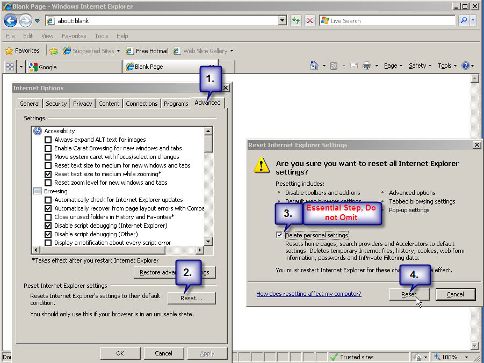Image resolution: width=484 pixels, height=363 pixels.
Task: Click the Live Search magnifier icon
Action: 464,21
